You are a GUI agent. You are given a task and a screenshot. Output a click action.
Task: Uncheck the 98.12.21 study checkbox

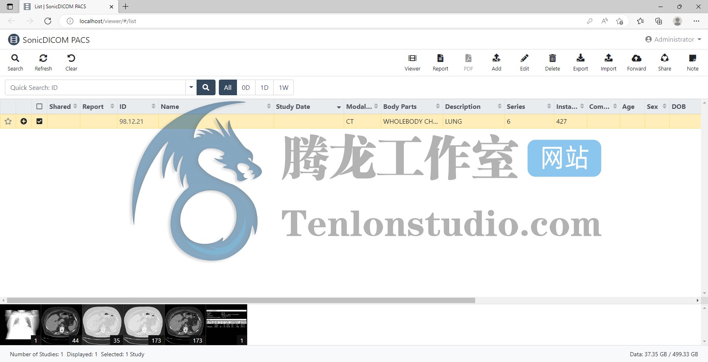(40, 121)
